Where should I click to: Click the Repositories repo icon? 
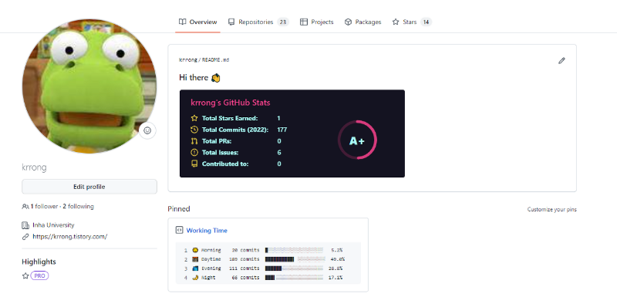[231, 22]
